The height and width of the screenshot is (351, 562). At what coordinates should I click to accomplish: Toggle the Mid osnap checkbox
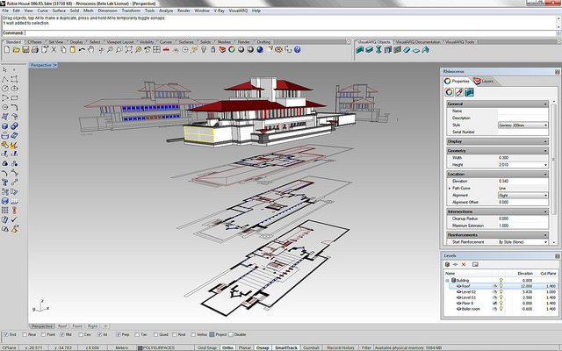[x=62, y=334]
